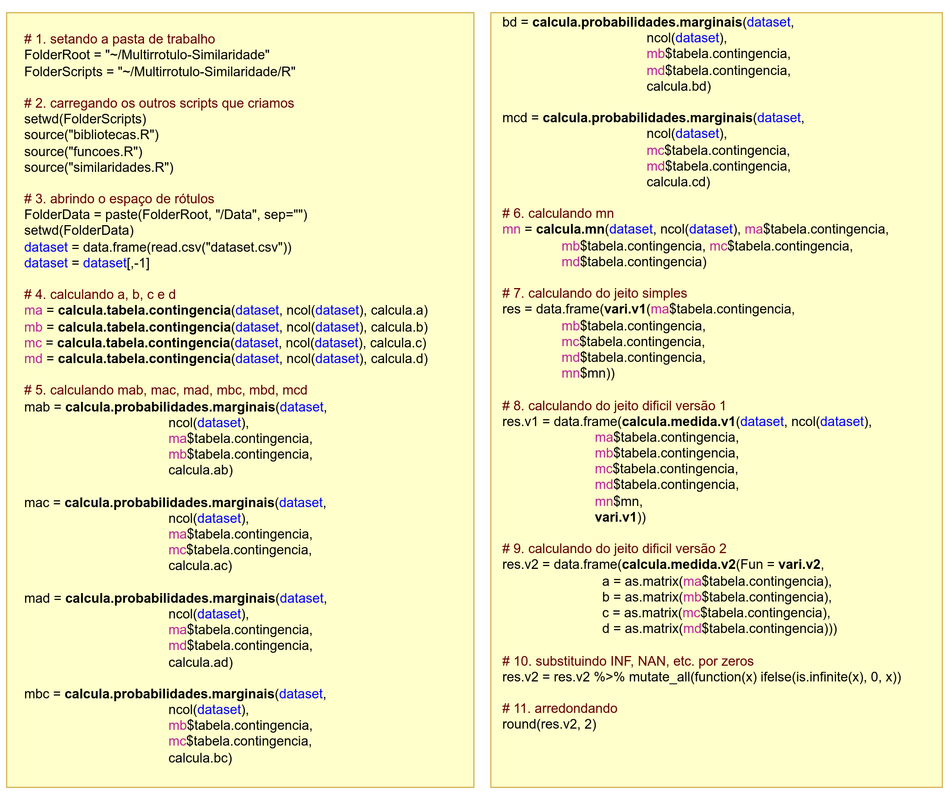Click the 'res.v1 = data.frame(calcula.medida.v1' line
Image resolution: width=949 pixels, height=794 pixels.
(x=686, y=422)
